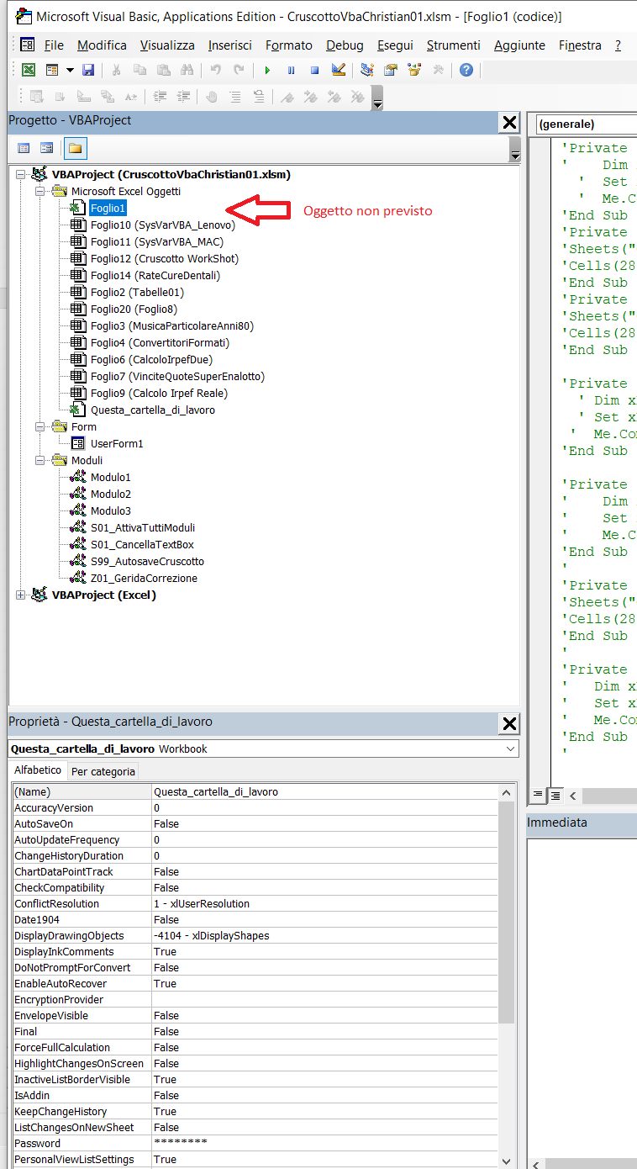Select Foglio9 (Calcolo Irpef Reale) sheet

(x=159, y=393)
